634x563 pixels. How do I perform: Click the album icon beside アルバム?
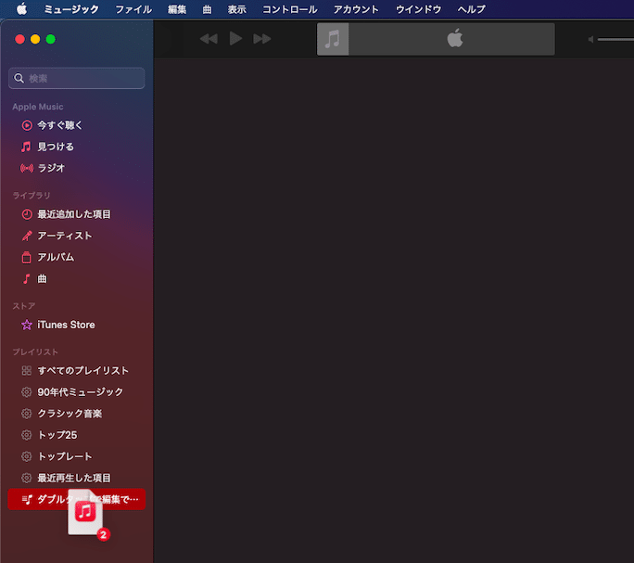[26, 258]
